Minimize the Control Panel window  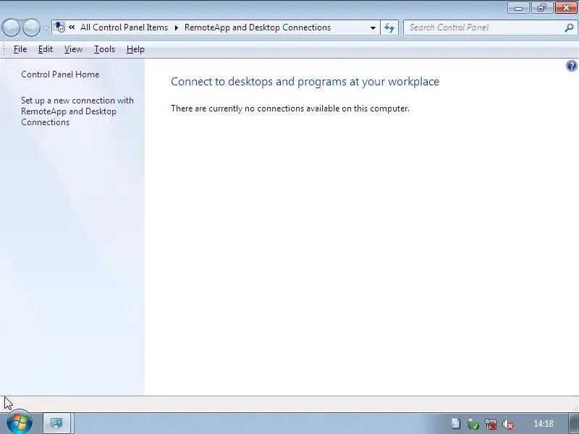tap(518, 8)
